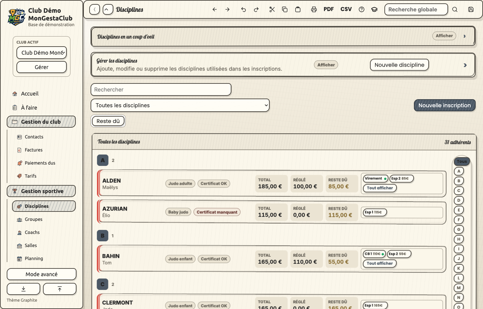The width and height of the screenshot is (483, 309).
Task: Click the redo icon
Action: pos(256,9)
